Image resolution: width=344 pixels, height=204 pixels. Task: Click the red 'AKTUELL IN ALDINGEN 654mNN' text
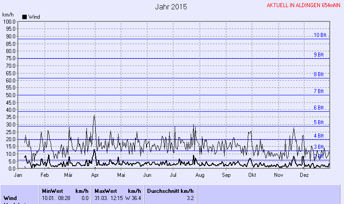click(303, 5)
